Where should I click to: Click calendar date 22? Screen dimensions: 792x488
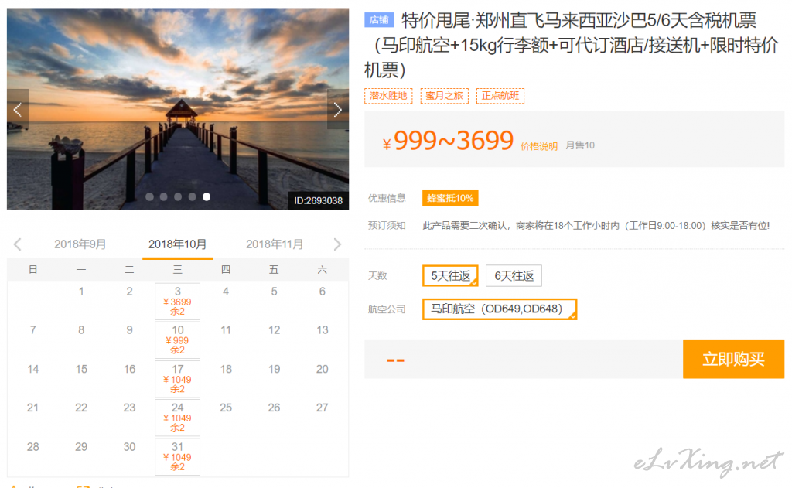pyautogui.click(x=81, y=408)
